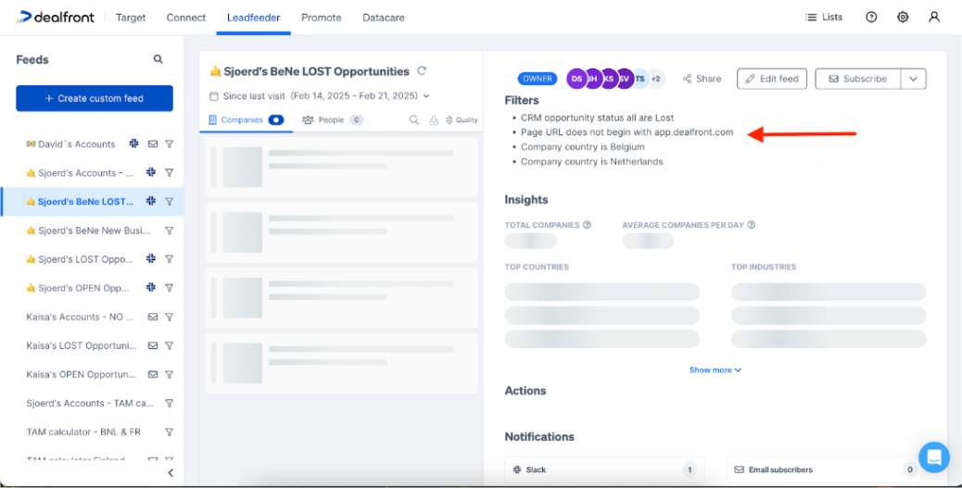
Task: Click the +2 more owners badge
Action: click(656, 79)
